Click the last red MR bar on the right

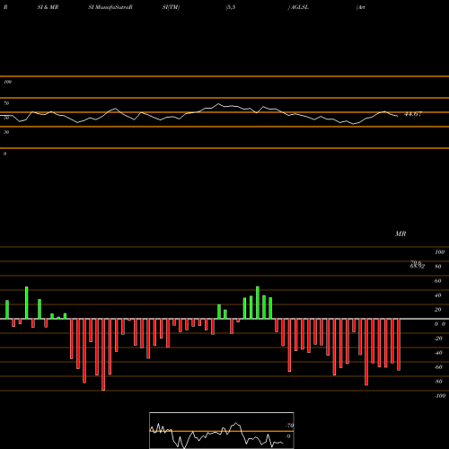tap(399, 345)
